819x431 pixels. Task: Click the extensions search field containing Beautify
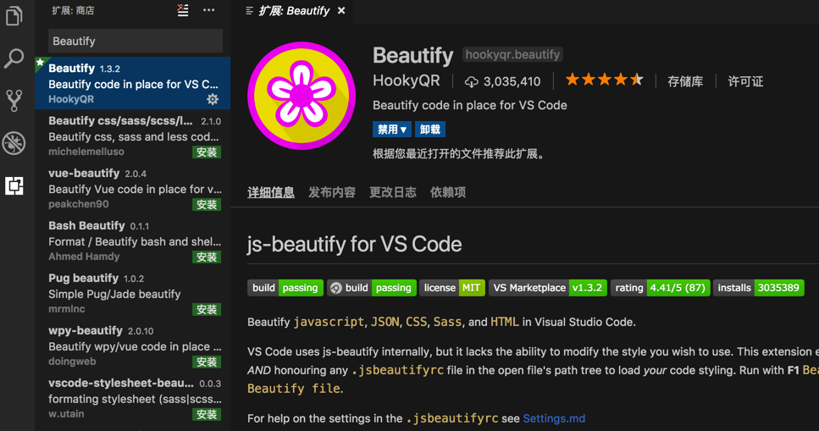click(x=136, y=41)
